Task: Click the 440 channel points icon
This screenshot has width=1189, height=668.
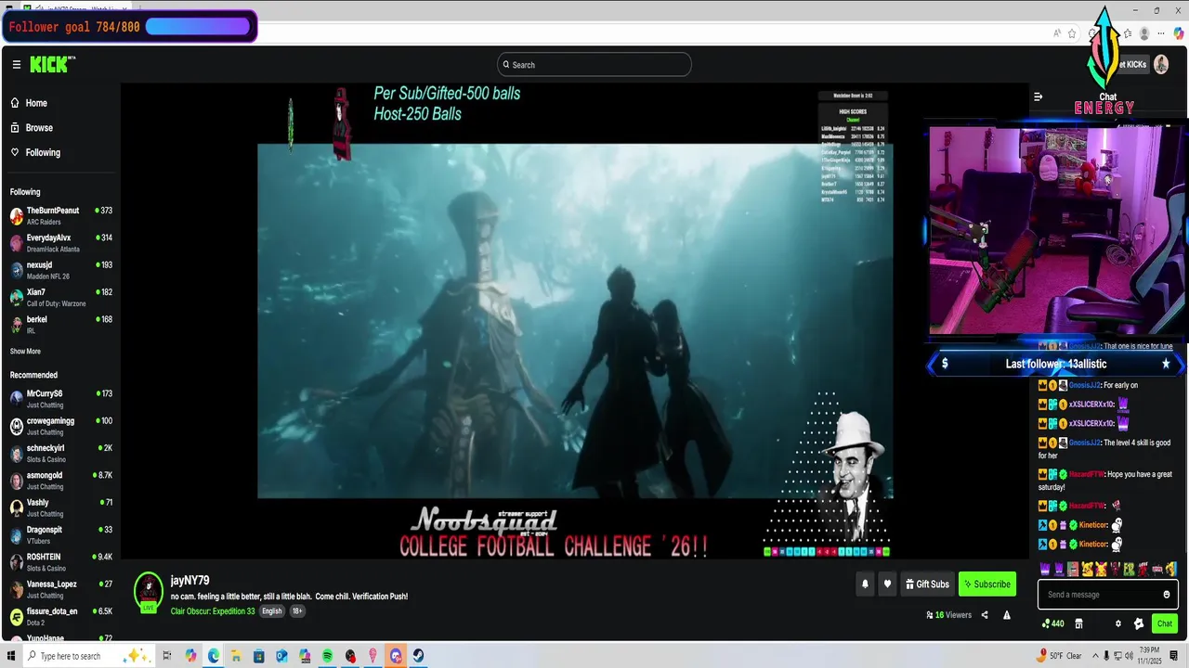Action: (x=1053, y=623)
